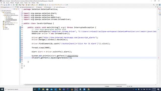Minimize the Package Explorer panel
This screenshot has height=91, width=161.
pos(16,7)
